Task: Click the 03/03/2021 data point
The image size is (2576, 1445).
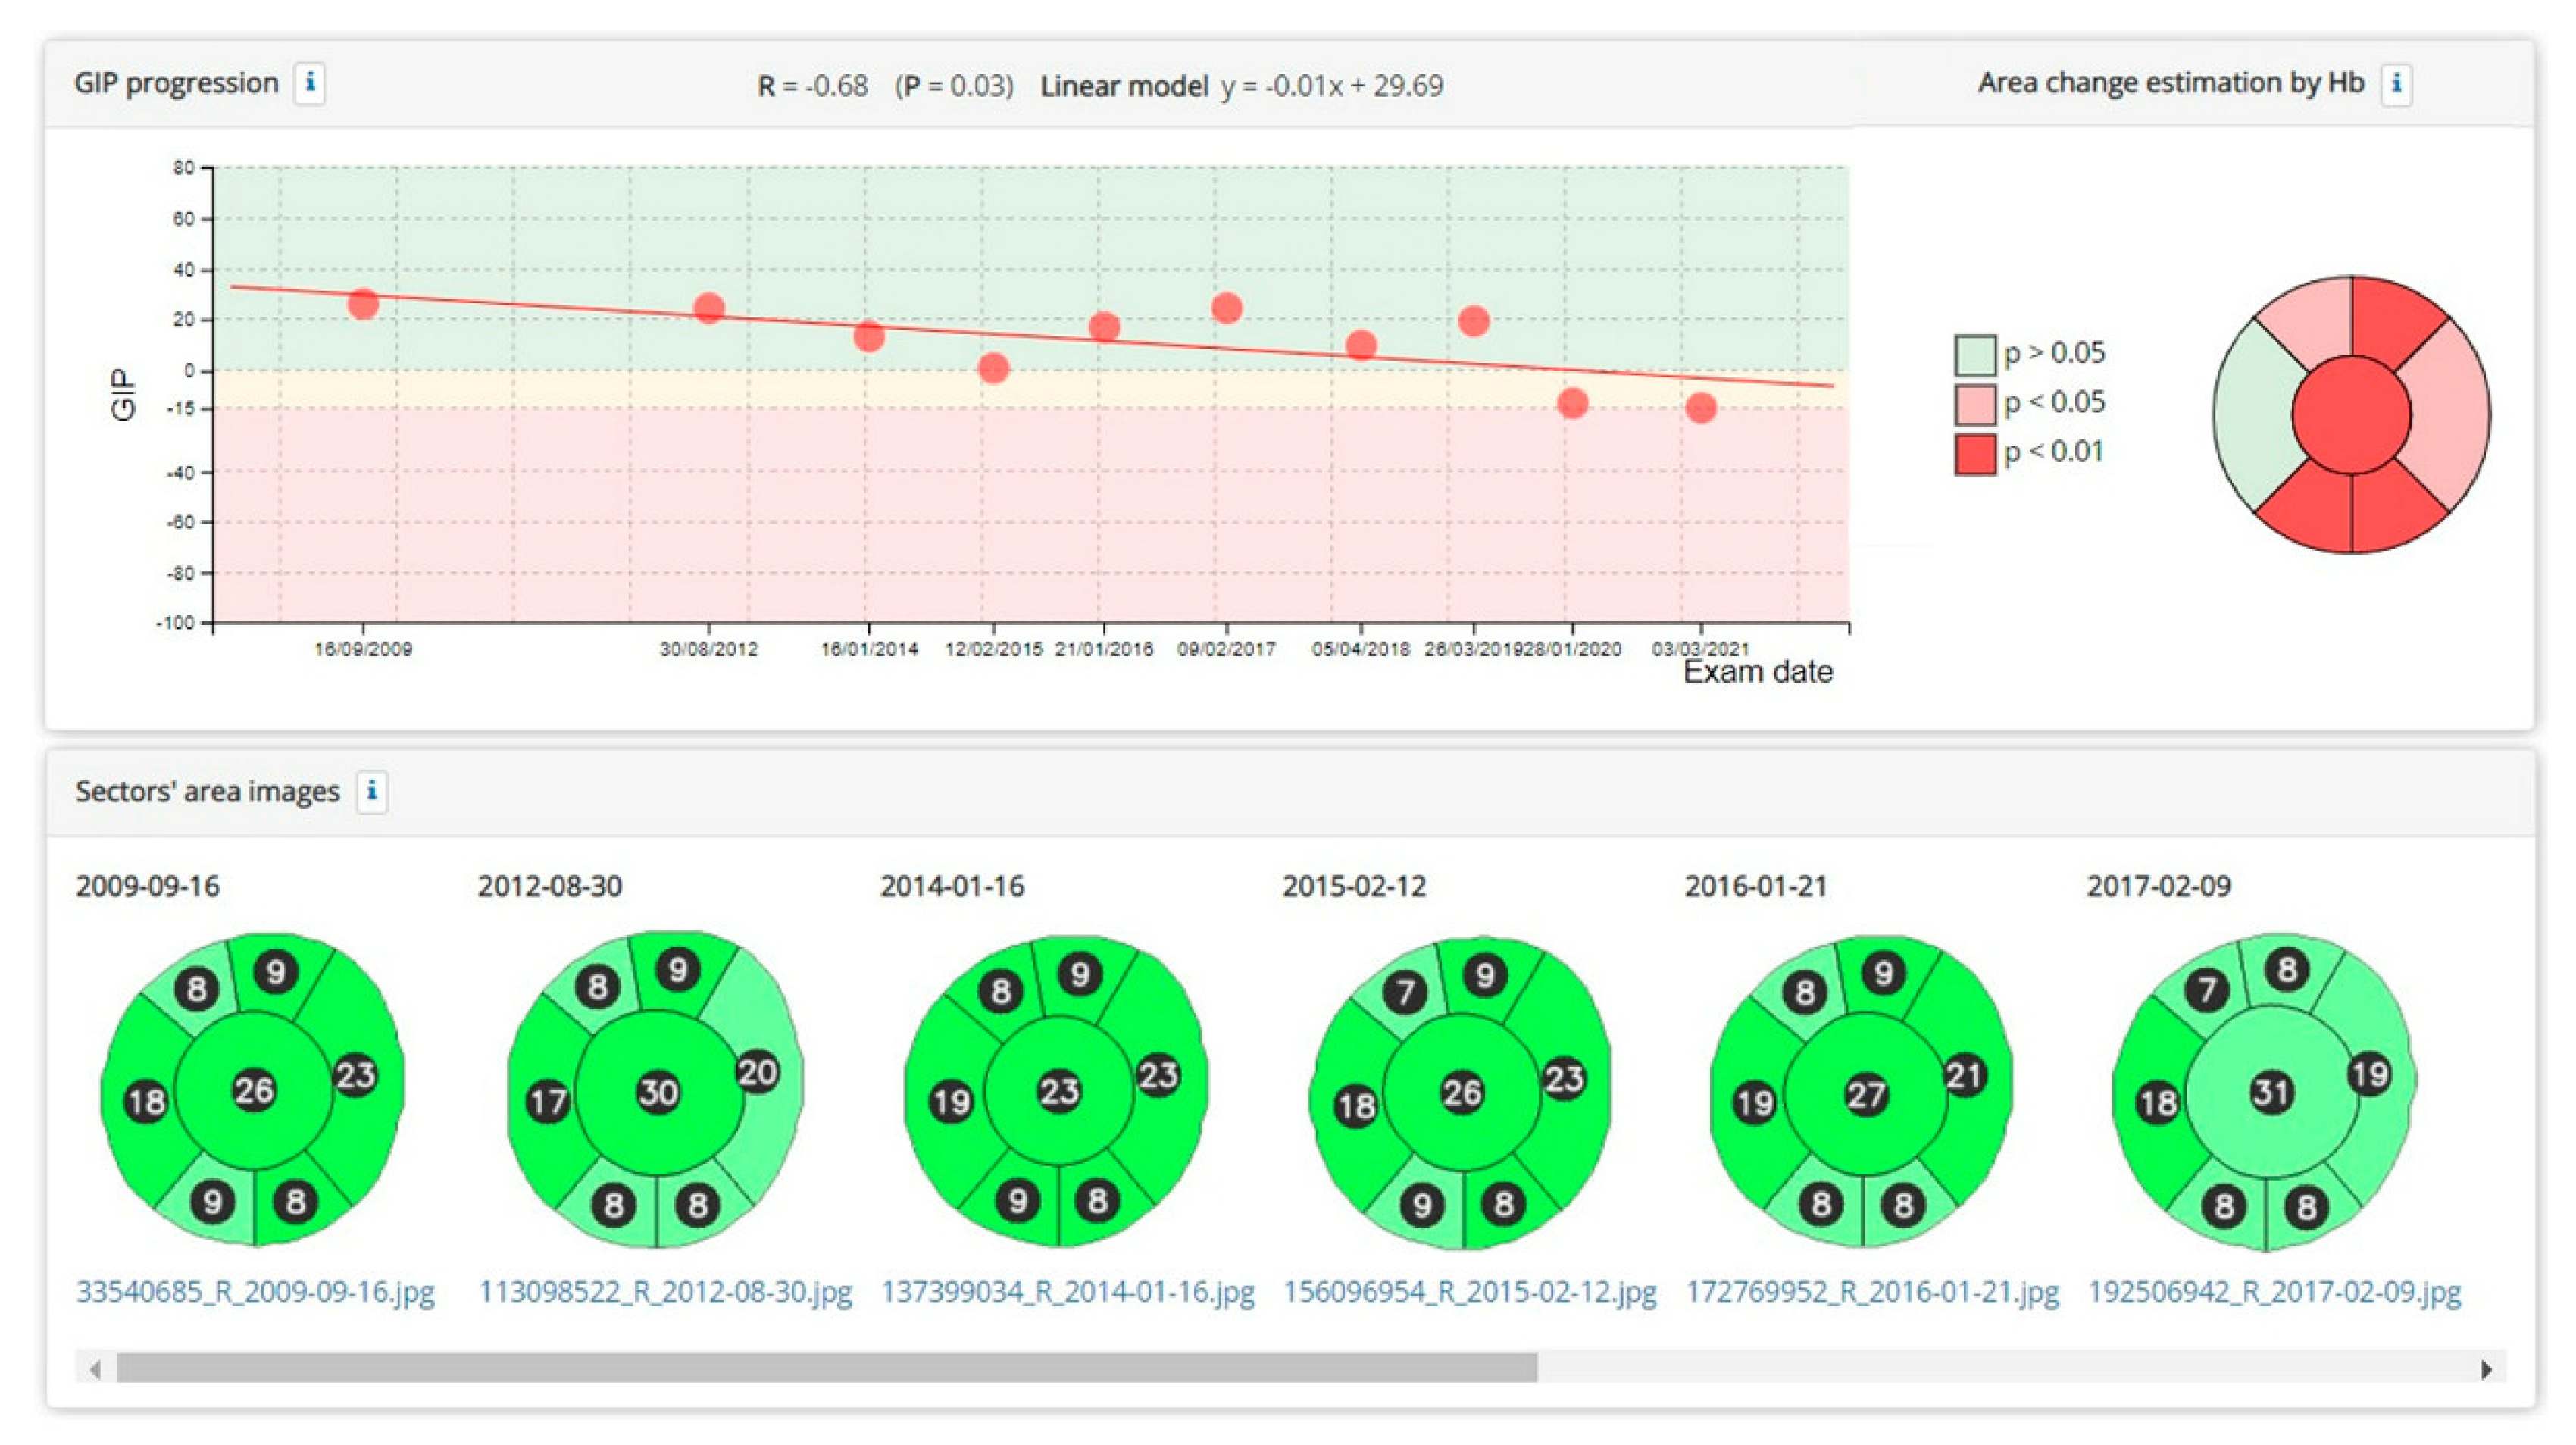Action: 1700,407
